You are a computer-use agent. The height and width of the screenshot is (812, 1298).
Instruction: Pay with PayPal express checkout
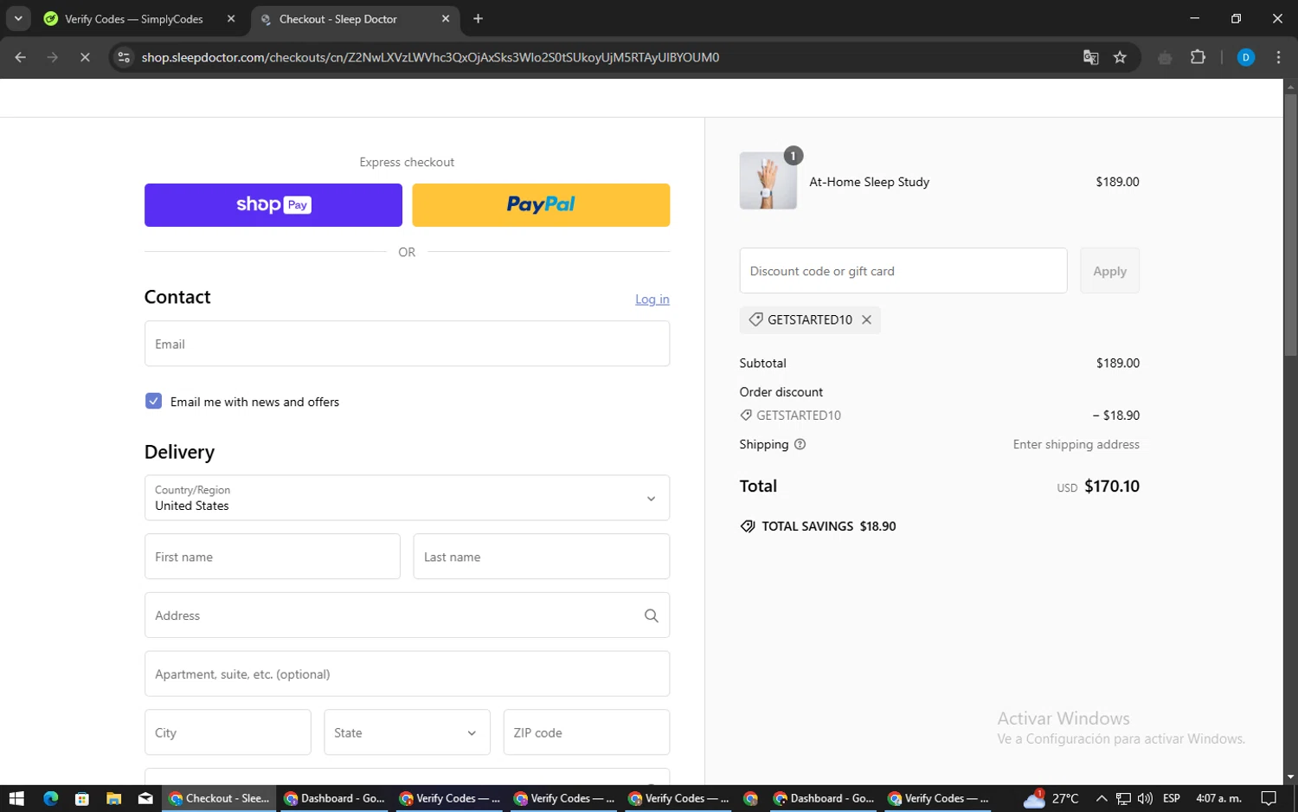541,205
